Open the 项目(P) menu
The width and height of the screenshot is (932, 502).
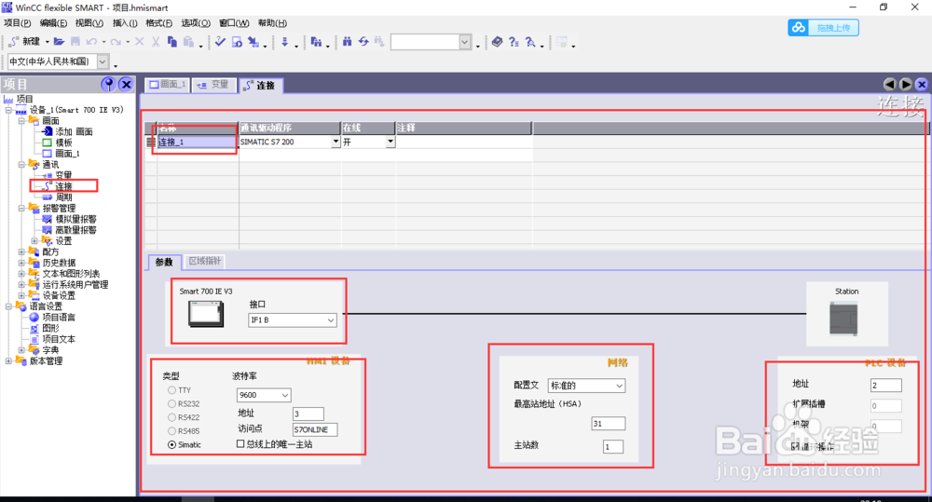[17, 23]
